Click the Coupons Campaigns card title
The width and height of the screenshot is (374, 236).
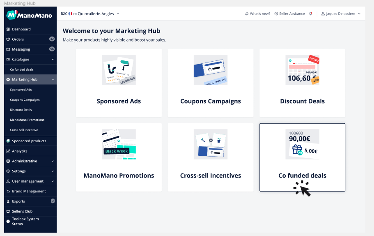pyautogui.click(x=211, y=101)
